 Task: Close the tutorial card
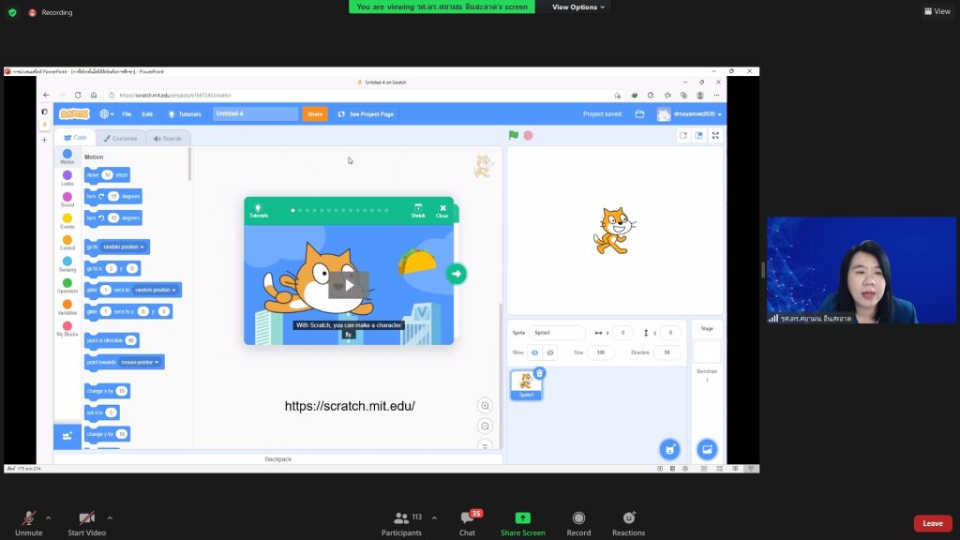click(x=442, y=211)
